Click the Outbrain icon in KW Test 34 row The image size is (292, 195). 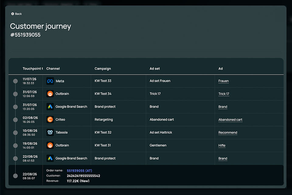click(x=50, y=94)
